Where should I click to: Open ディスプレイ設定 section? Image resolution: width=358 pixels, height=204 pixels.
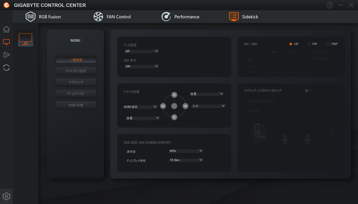[76, 71]
